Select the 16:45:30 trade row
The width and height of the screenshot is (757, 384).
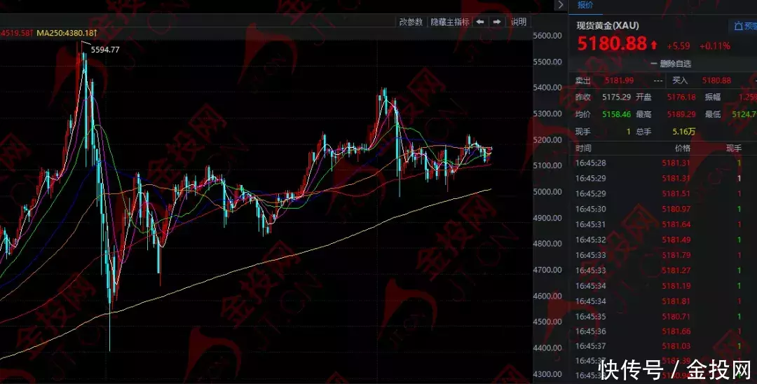click(x=590, y=209)
